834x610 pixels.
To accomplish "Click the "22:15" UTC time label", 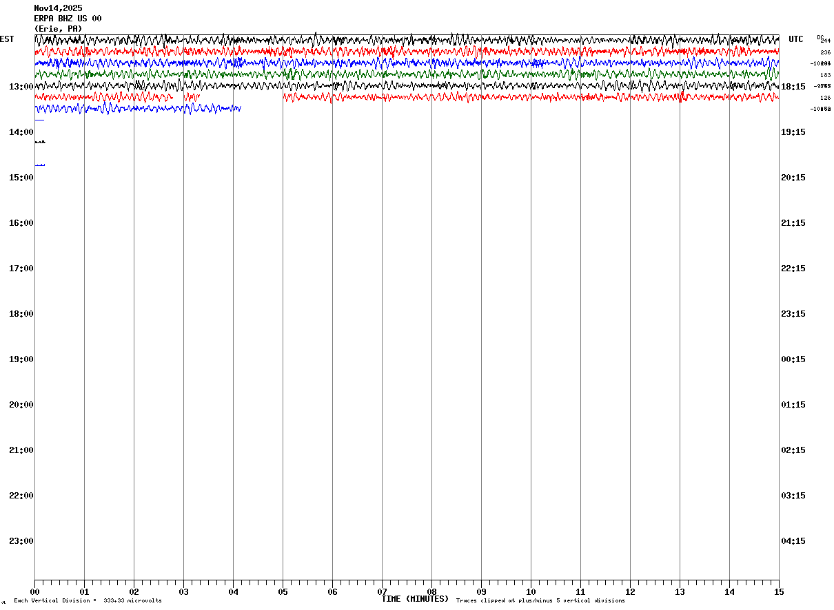I will pyautogui.click(x=793, y=269).
